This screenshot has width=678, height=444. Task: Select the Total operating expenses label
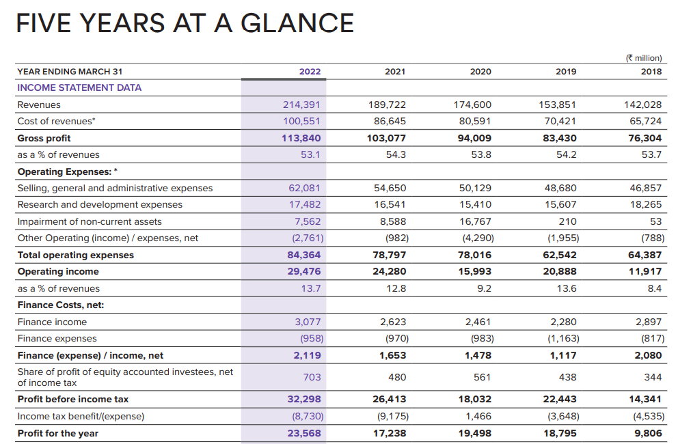click(76, 255)
